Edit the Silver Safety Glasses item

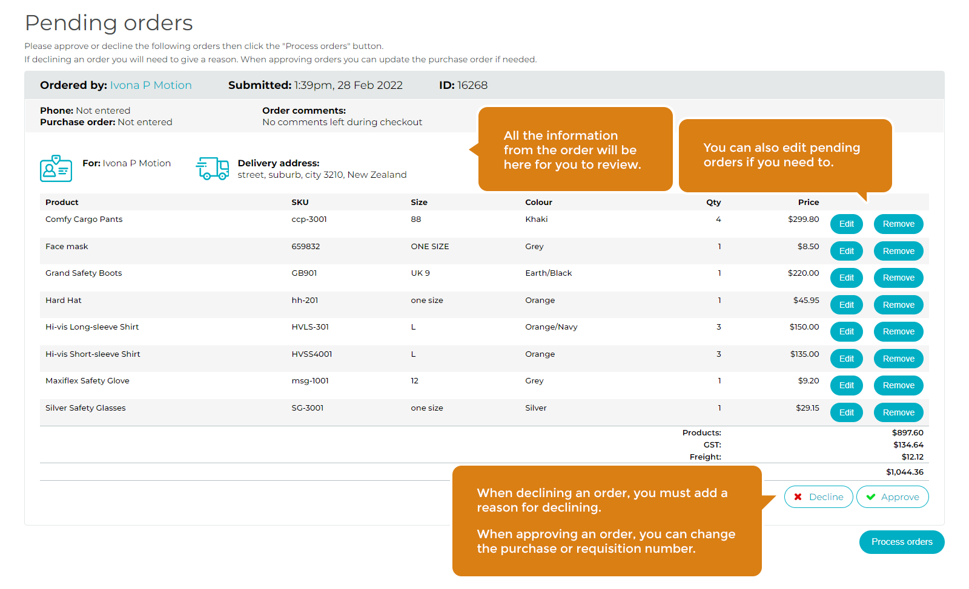(x=846, y=412)
